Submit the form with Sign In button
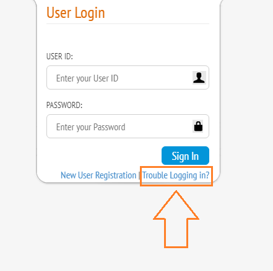The height and width of the screenshot is (271, 273). tap(185, 156)
